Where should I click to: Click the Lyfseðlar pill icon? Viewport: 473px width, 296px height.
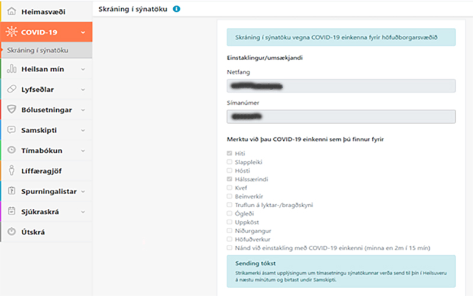(11, 89)
